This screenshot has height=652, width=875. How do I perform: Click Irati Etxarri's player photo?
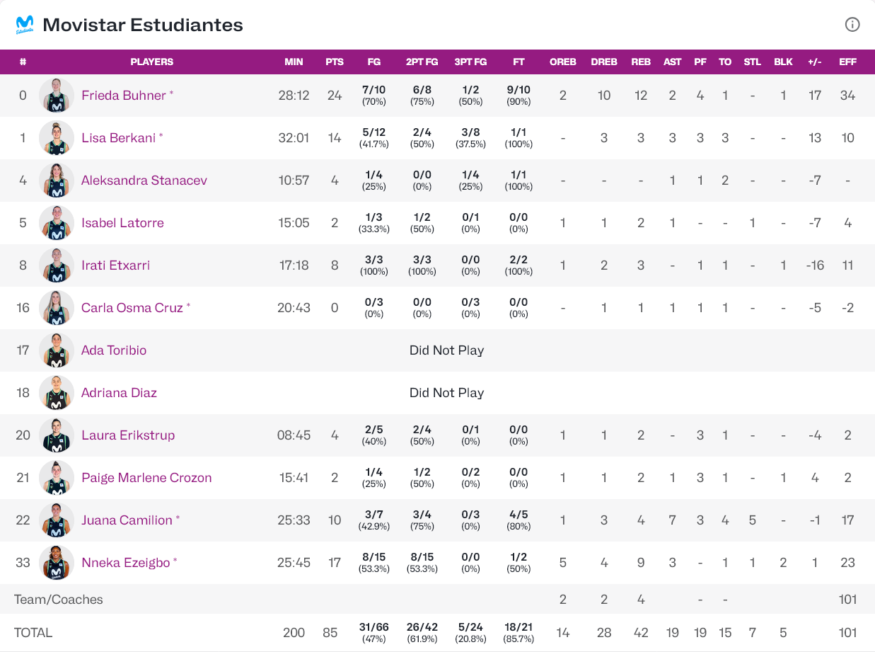(x=57, y=265)
